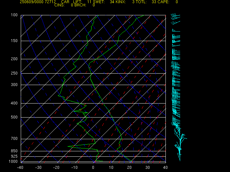230x172 pixels.
Task: Click the 700 pressure level label
Action: [x=14, y=139]
